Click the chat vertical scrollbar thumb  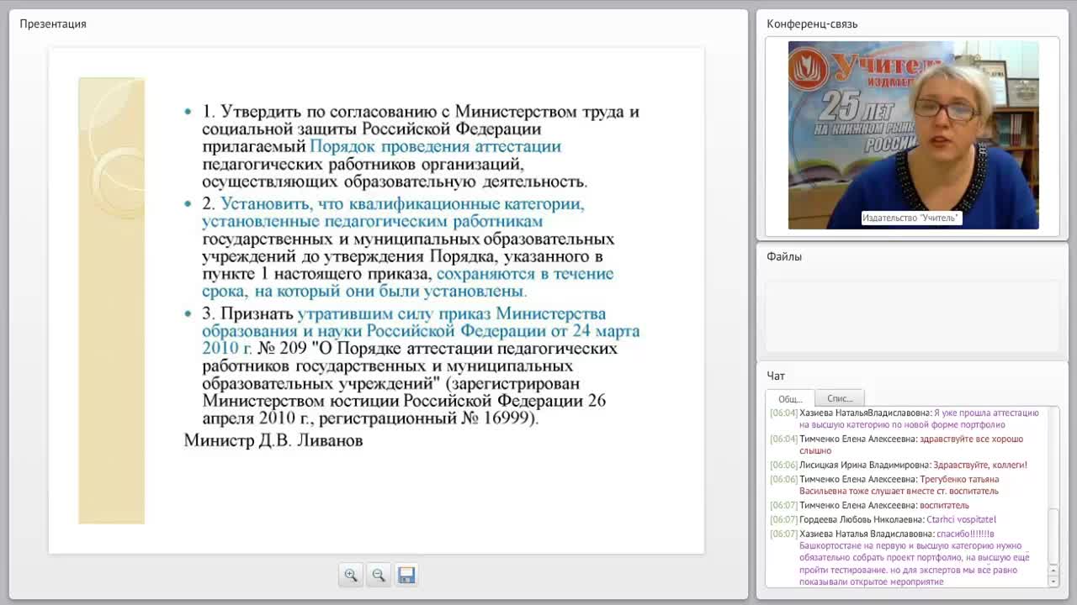[1053, 537]
